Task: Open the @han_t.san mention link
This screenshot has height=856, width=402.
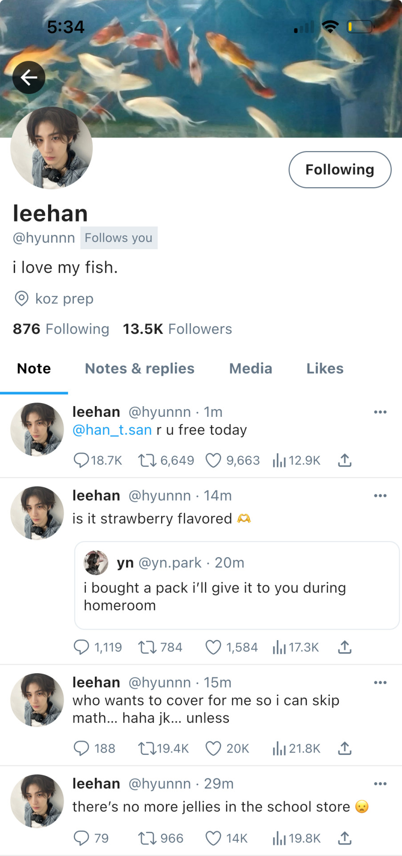Action: 112,430
